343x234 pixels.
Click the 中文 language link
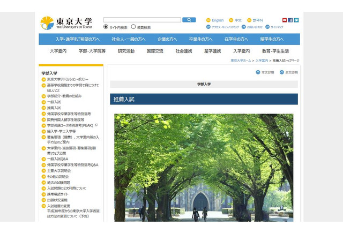(238, 20)
